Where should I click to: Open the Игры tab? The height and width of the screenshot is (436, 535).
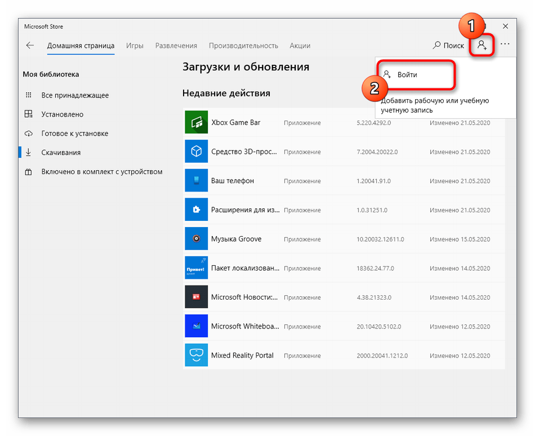click(135, 46)
